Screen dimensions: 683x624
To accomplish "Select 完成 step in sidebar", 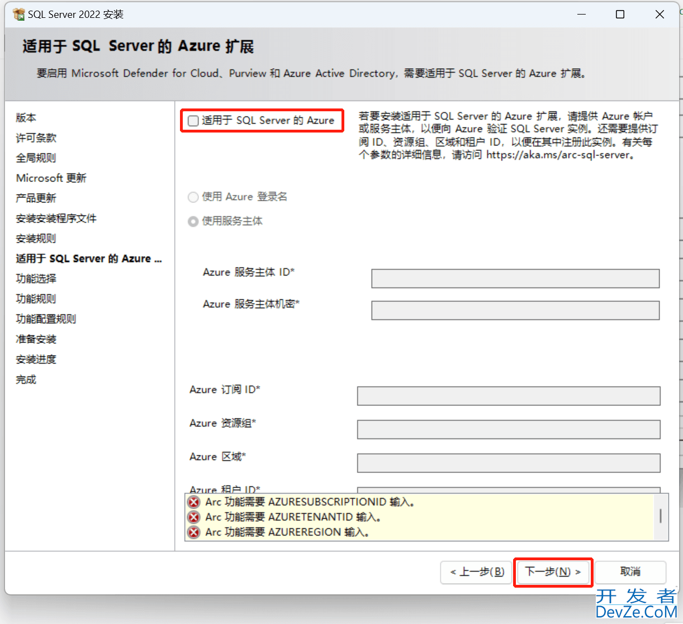I will (x=26, y=379).
